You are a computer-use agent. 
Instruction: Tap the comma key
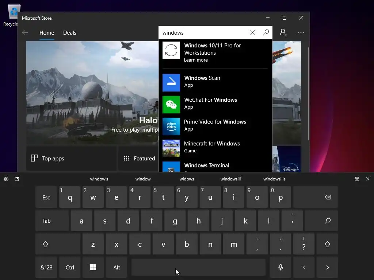tap(257, 244)
